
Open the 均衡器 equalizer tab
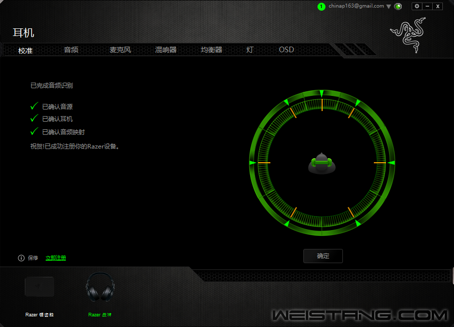click(212, 50)
